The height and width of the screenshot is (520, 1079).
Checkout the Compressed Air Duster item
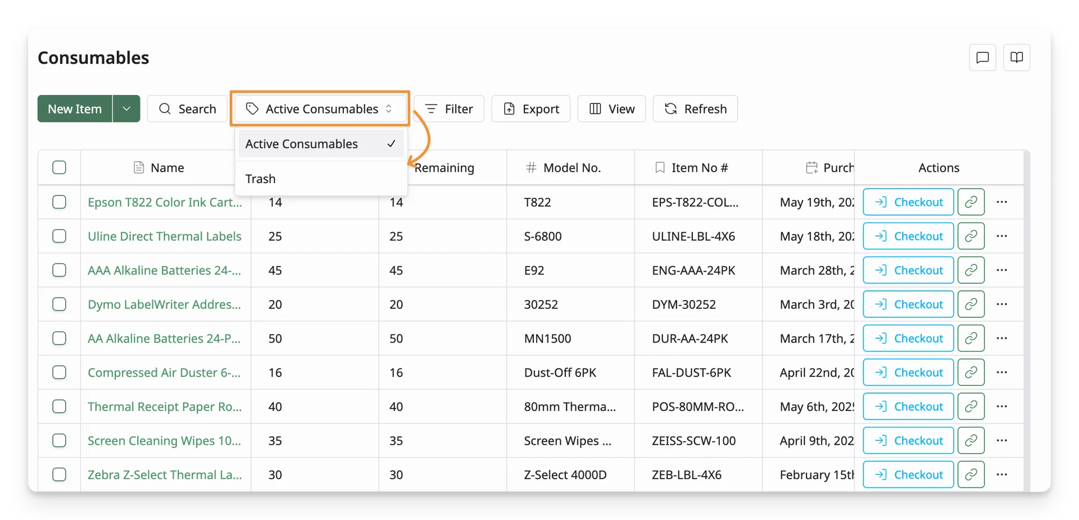908,372
